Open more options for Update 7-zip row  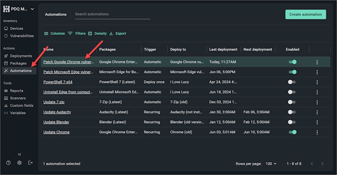click(x=317, y=102)
